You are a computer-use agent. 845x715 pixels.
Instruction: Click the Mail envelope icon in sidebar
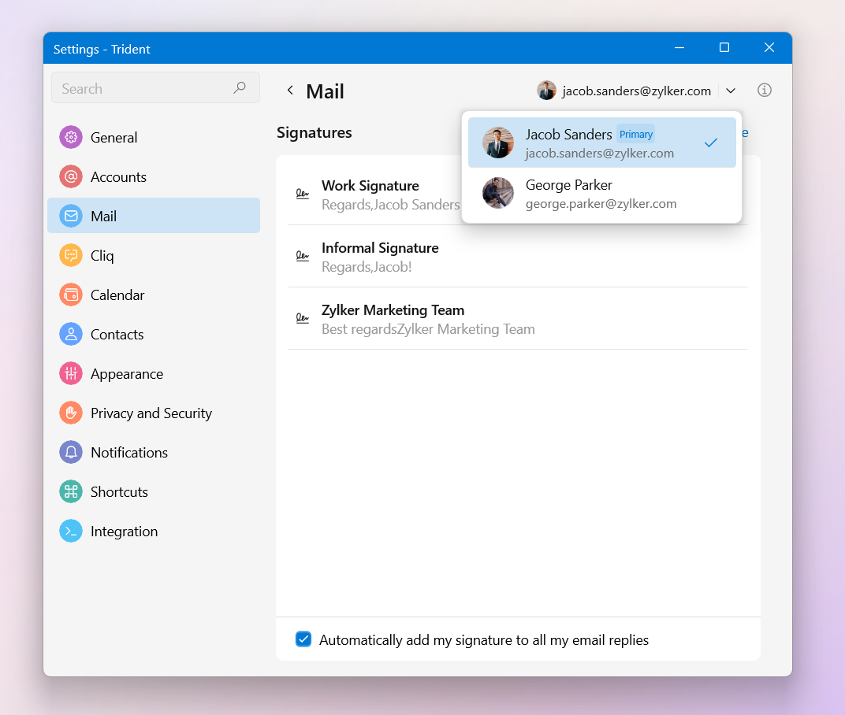pyautogui.click(x=71, y=216)
